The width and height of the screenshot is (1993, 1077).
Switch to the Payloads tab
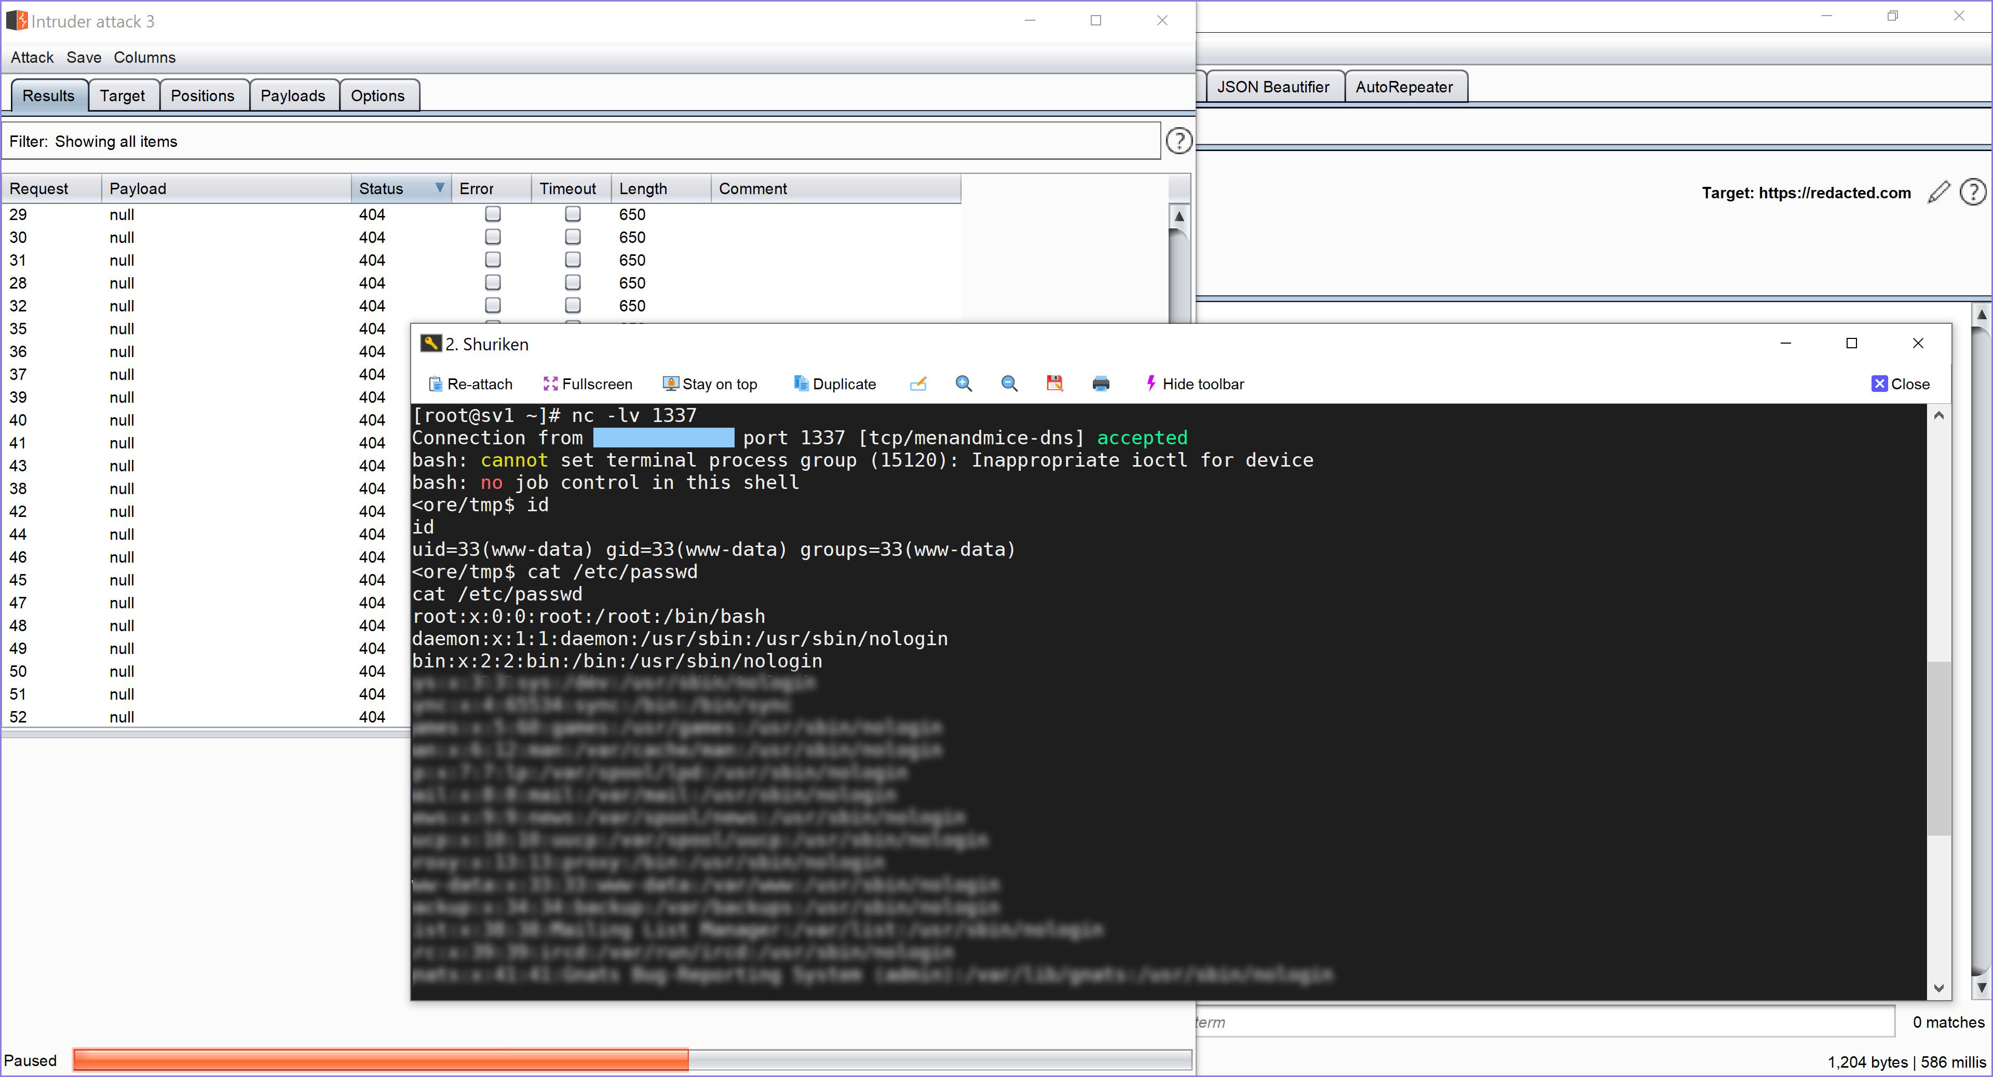[x=293, y=95]
